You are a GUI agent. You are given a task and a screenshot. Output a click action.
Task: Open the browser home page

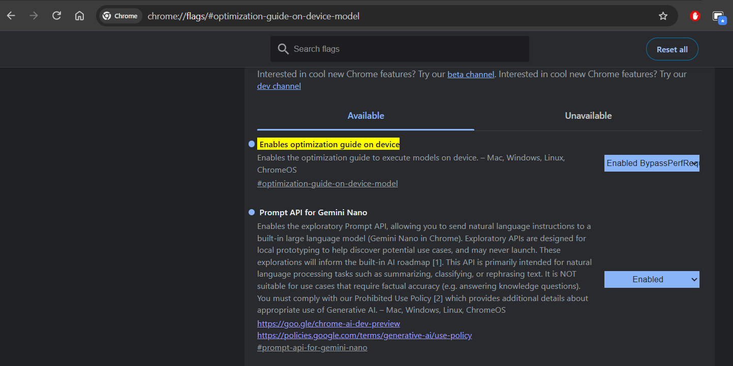79,16
